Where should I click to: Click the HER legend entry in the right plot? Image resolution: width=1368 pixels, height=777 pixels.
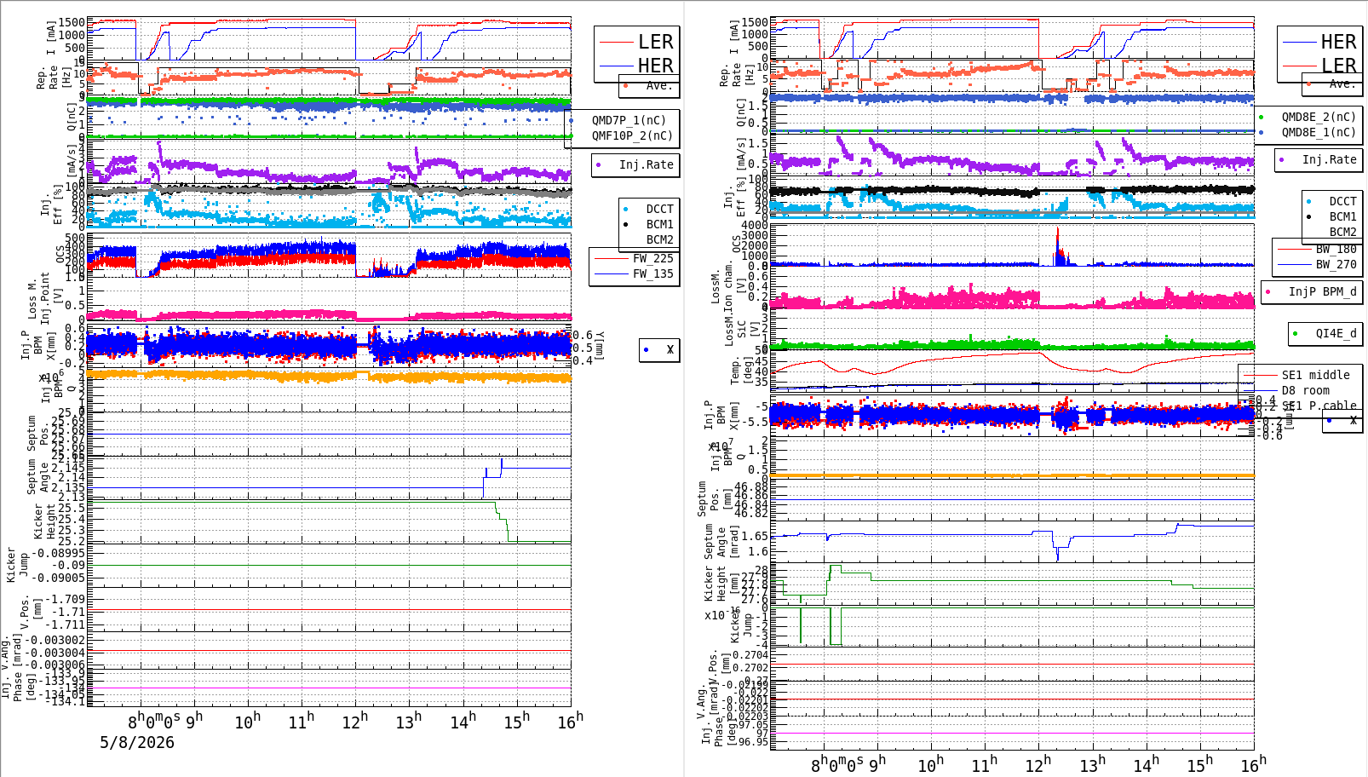(1338, 42)
